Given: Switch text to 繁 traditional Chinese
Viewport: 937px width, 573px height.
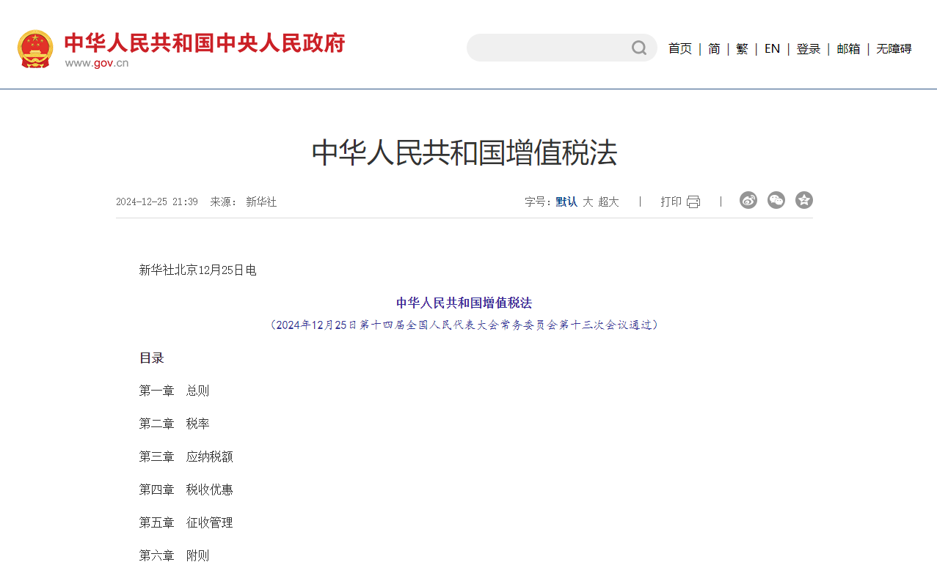Looking at the screenshot, I should [741, 48].
